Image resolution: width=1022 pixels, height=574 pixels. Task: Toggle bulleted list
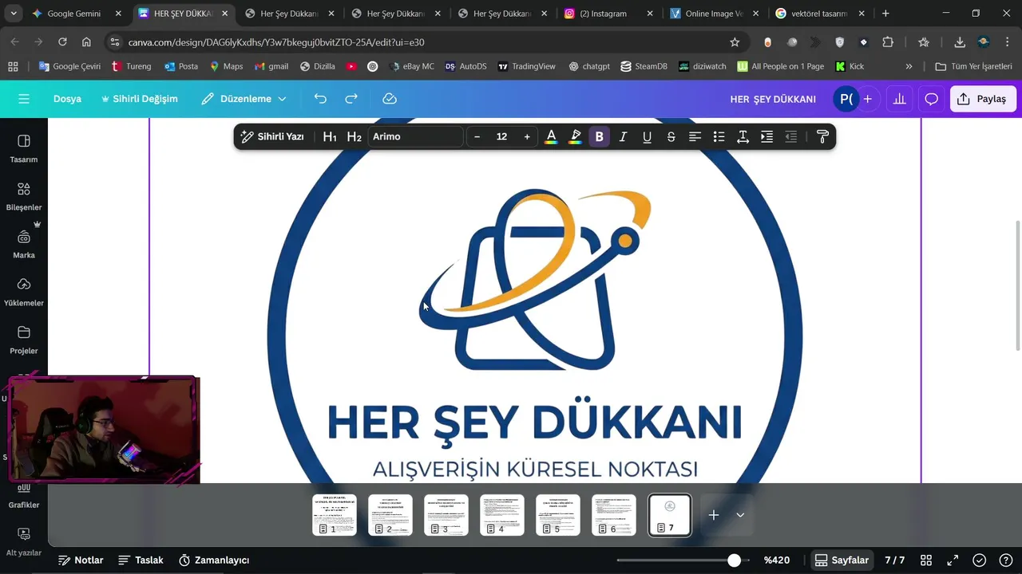pyautogui.click(x=719, y=136)
